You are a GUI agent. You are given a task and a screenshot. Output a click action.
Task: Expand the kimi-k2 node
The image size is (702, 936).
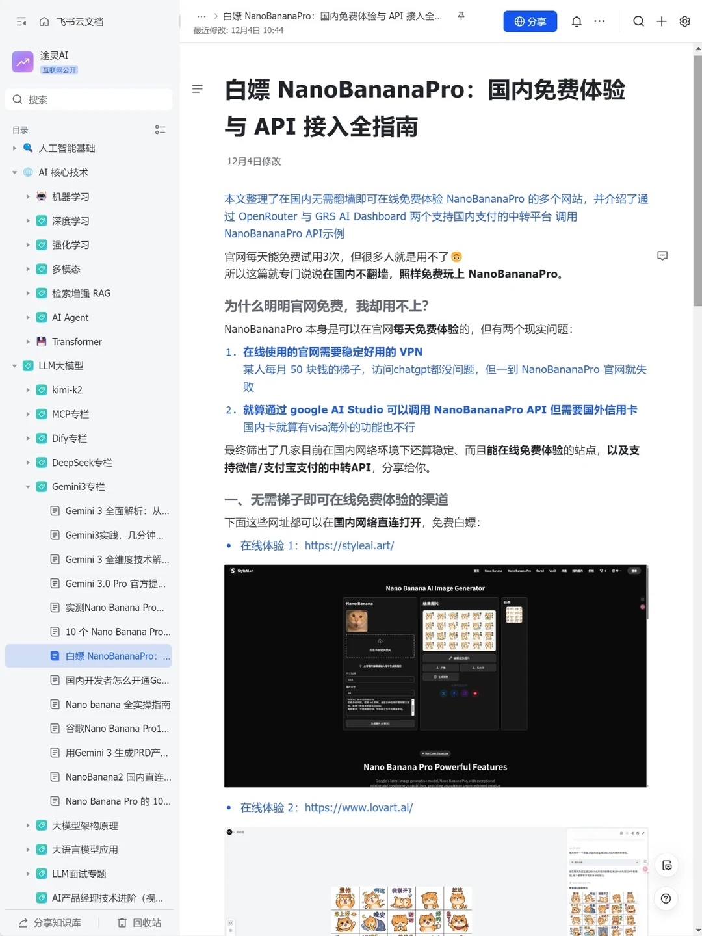coord(28,390)
